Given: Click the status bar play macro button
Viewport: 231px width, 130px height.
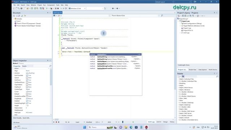Looking at the screenshot, I should pyautogui.click(x=54, y=122).
